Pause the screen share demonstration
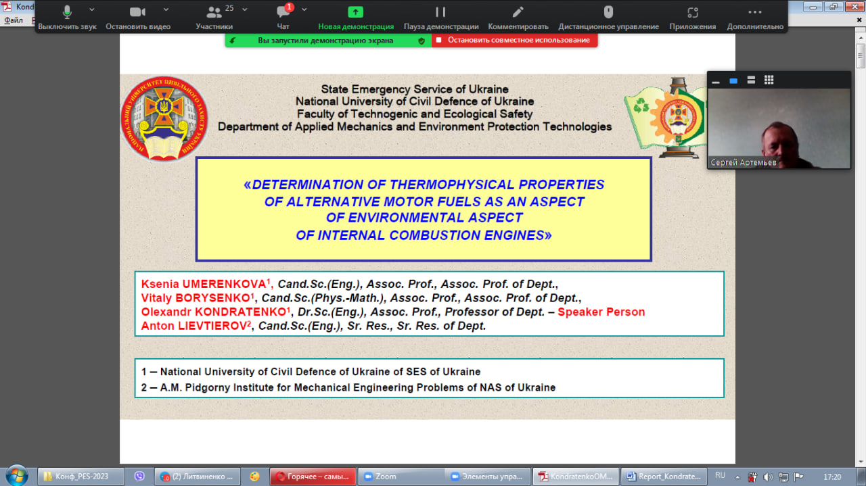 440,16
